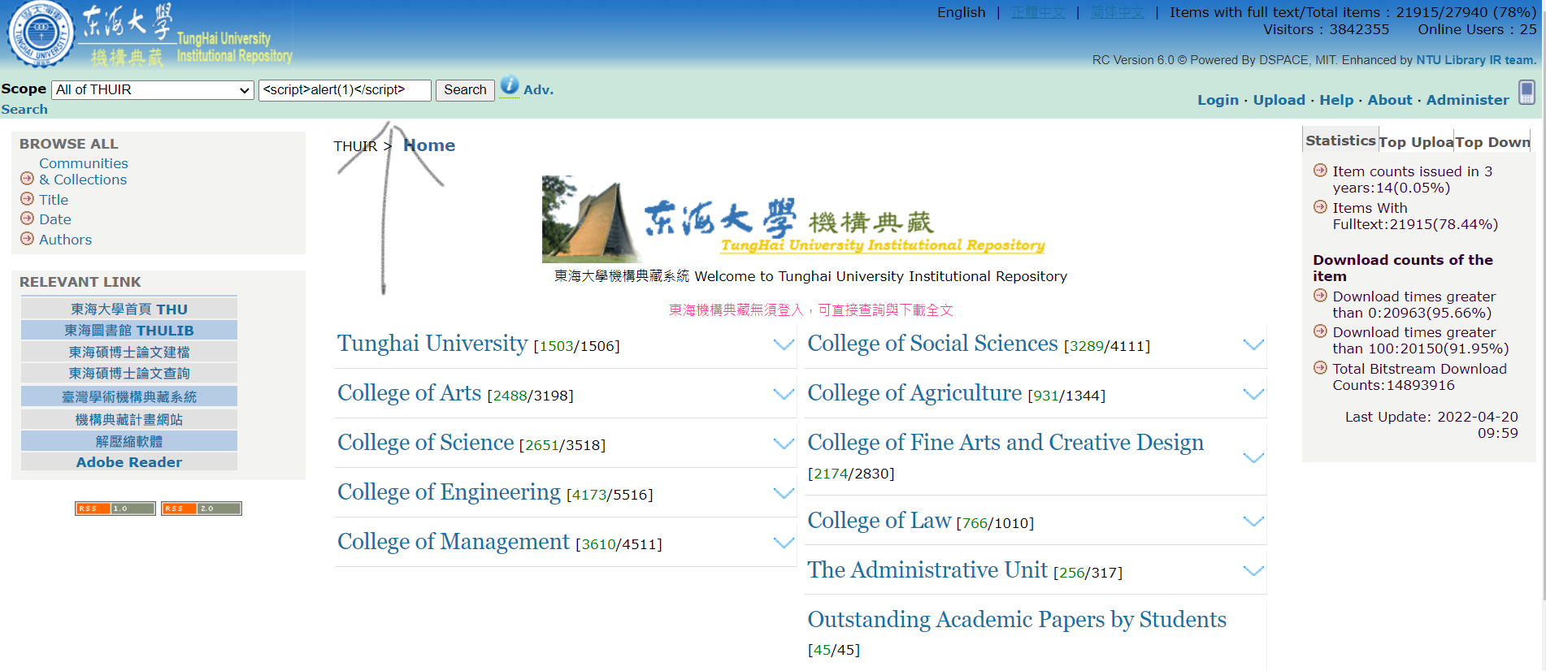Browse all items by Date
Screen dimensions: 1546x671
[55, 219]
